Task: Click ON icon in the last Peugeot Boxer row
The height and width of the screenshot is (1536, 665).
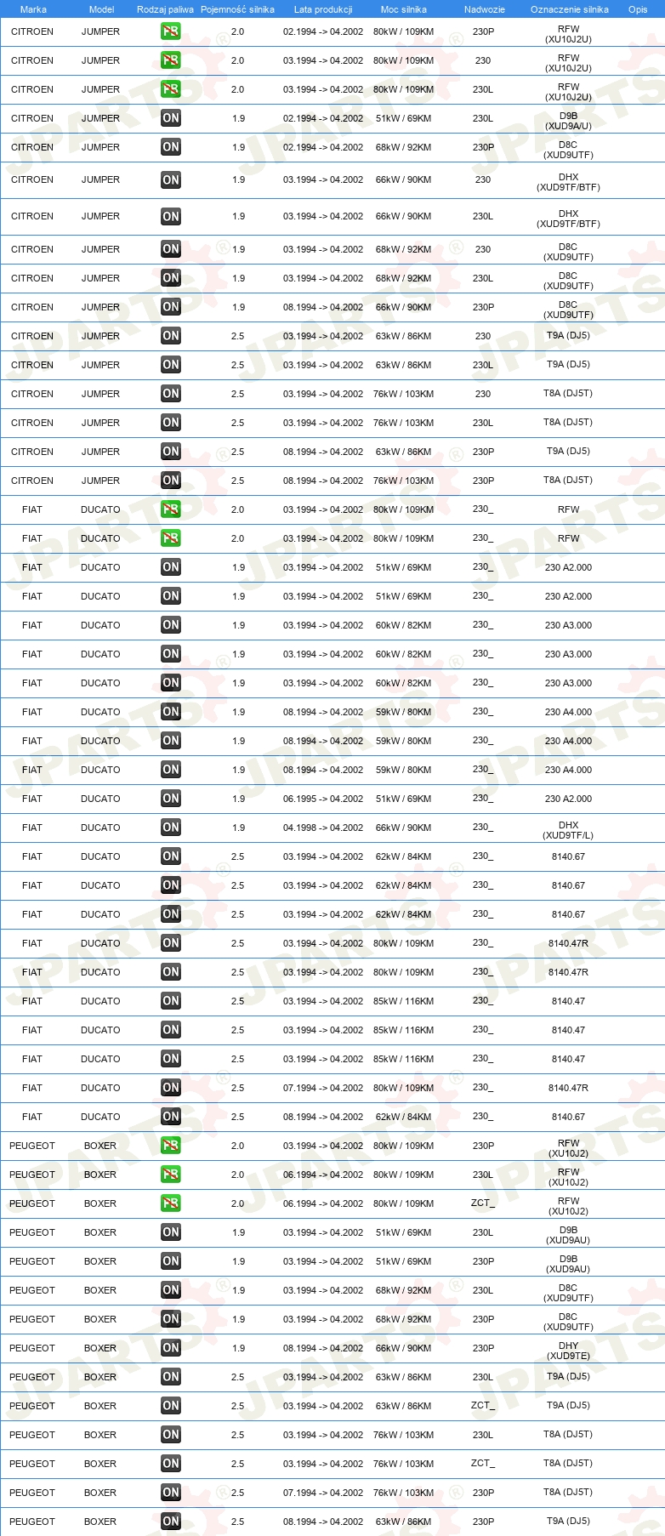Action: click(x=170, y=1522)
